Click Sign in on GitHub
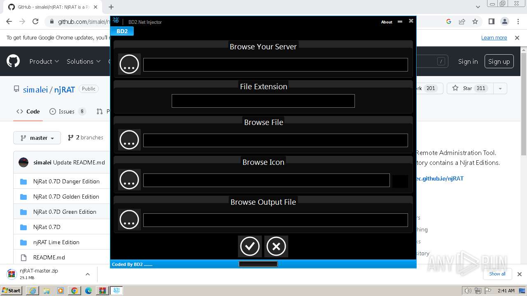This screenshot has width=527, height=296. [x=468, y=61]
